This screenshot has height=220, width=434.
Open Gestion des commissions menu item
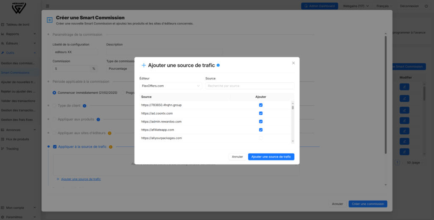tap(18, 63)
